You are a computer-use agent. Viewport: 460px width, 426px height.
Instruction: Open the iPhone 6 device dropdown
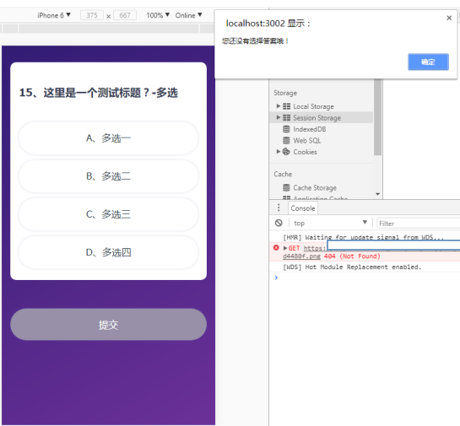tap(54, 15)
